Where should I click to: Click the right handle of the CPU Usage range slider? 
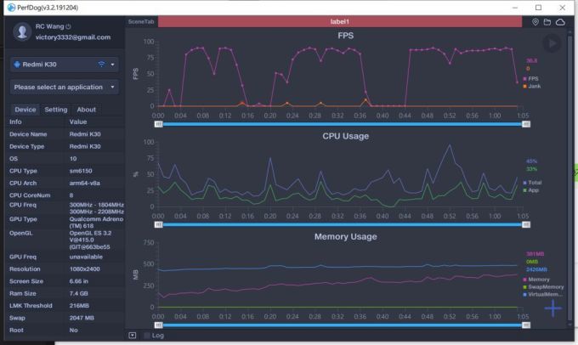click(526, 224)
